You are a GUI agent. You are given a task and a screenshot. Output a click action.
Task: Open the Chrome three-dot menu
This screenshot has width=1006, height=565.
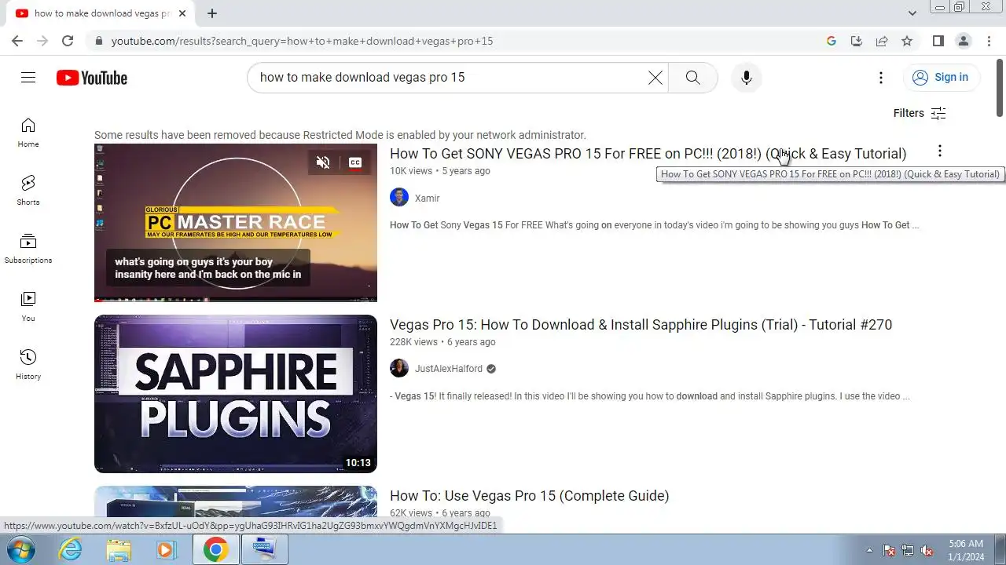coord(988,41)
